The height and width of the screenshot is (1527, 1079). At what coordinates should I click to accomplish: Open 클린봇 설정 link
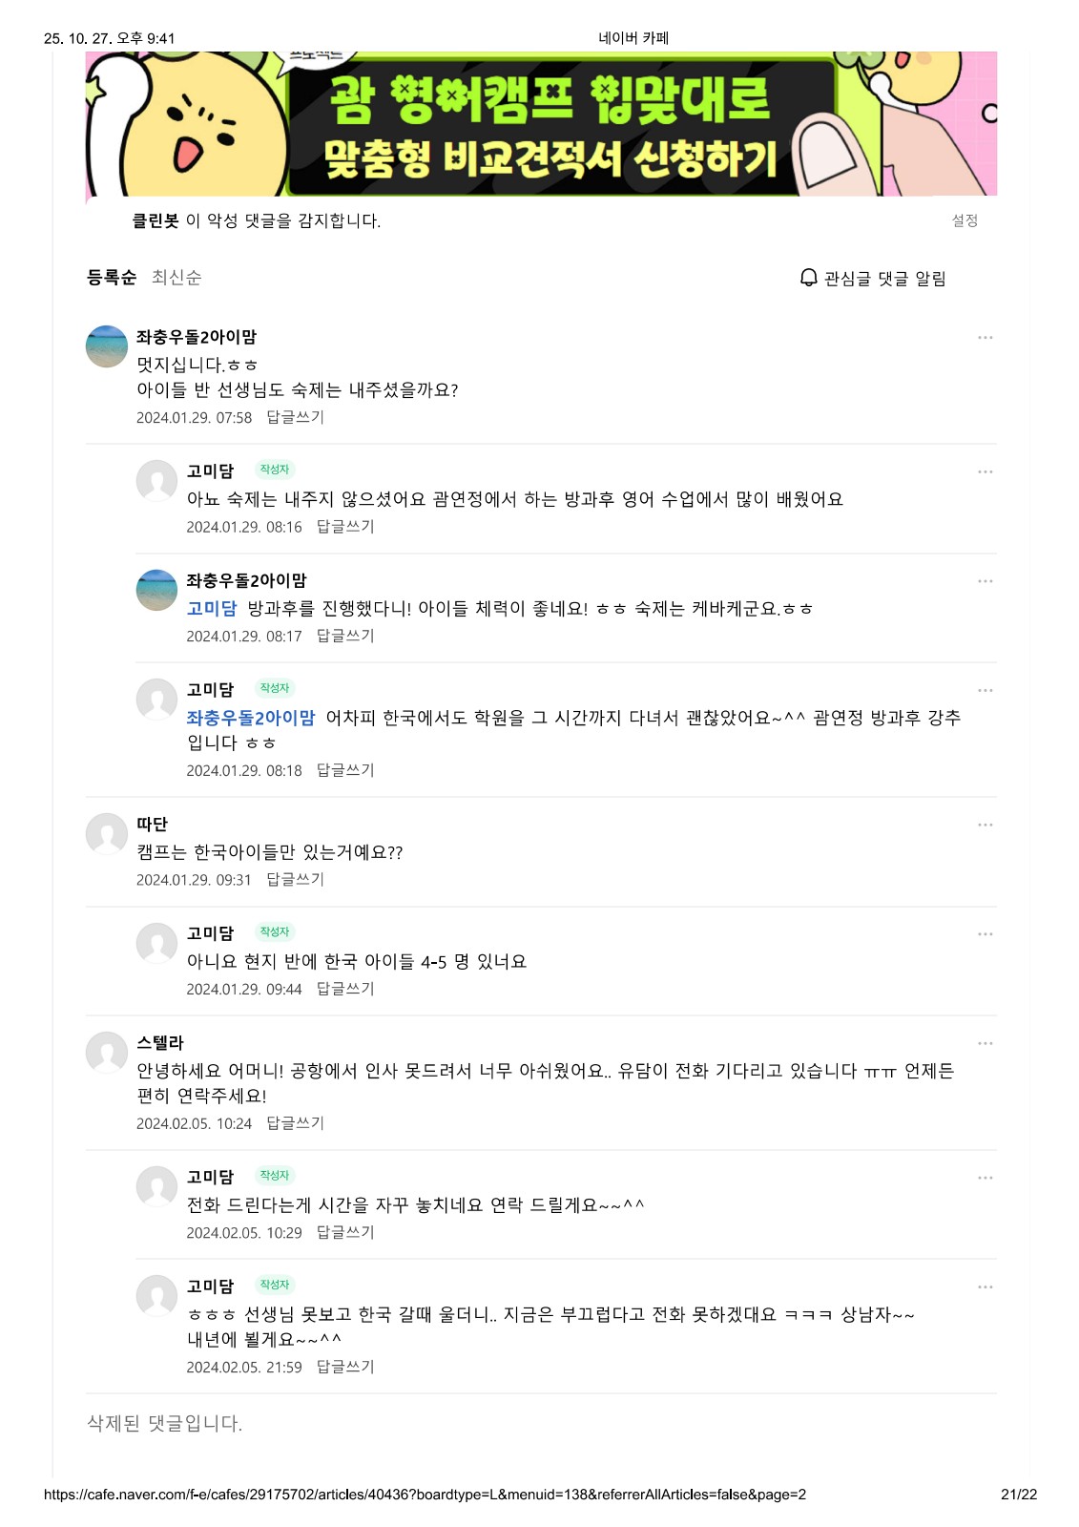(x=965, y=220)
